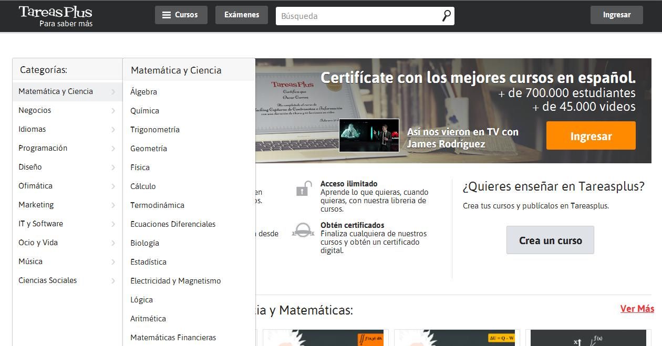This screenshot has width=662, height=346.
Task: Click the Crea un curso button
Action: [550, 240]
